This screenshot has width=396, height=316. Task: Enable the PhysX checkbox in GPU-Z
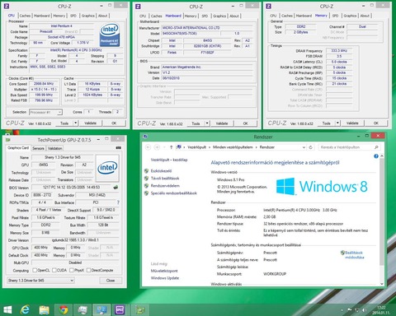72,270
